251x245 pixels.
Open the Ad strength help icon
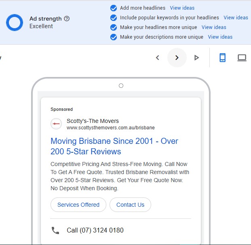pos(67,19)
